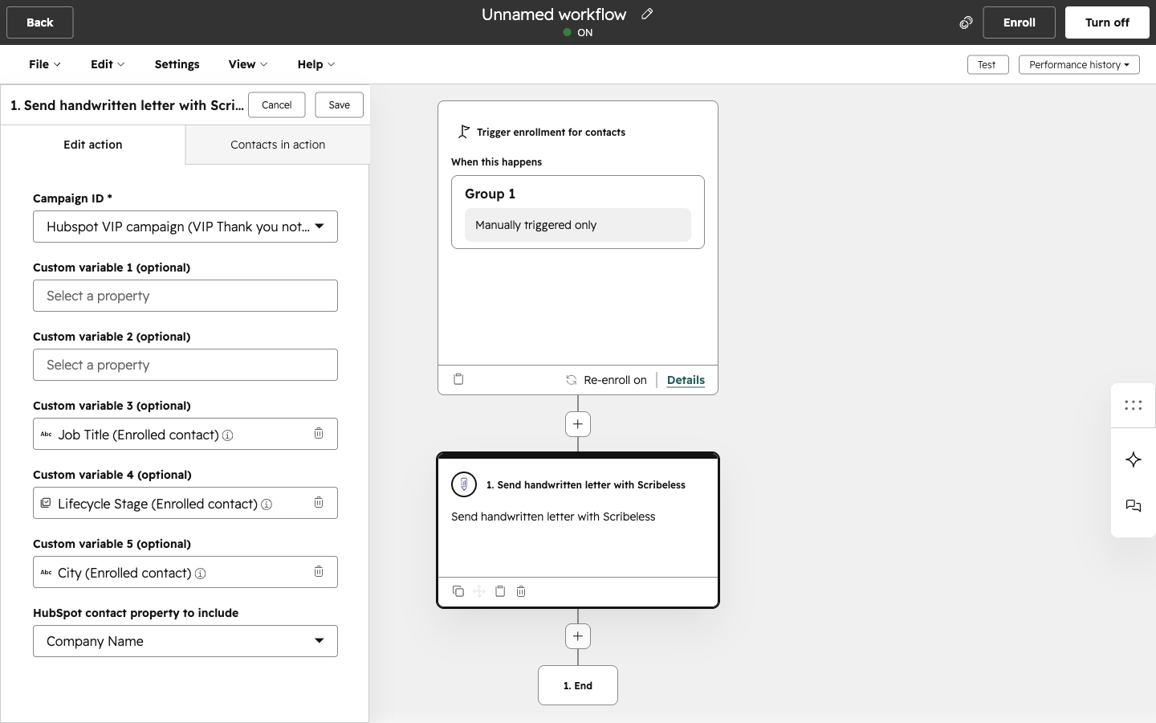Delete Job Title custom variable 3
This screenshot has width=1156, height=723.
coord(319,433)
